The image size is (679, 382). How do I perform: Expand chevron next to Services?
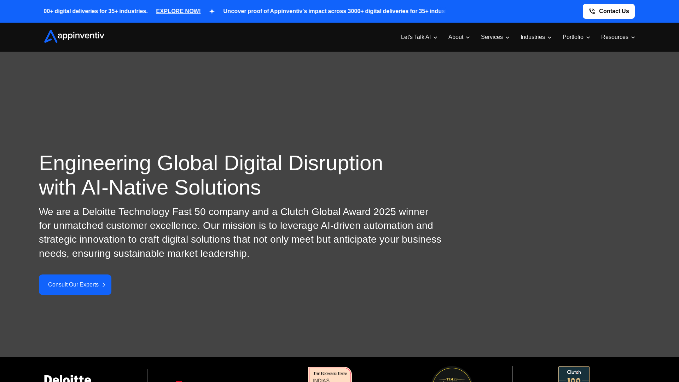coord(507,37)
